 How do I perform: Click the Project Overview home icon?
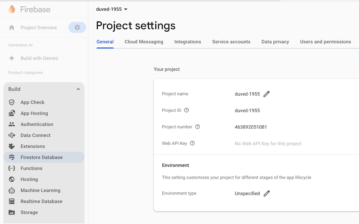point(12,28)
